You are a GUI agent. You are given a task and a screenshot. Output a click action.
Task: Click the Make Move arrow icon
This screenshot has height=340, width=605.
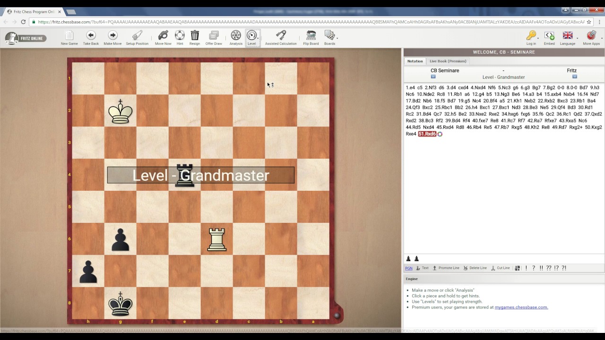coord(112,35)
